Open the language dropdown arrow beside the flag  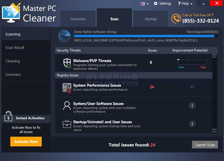[148, 4]
